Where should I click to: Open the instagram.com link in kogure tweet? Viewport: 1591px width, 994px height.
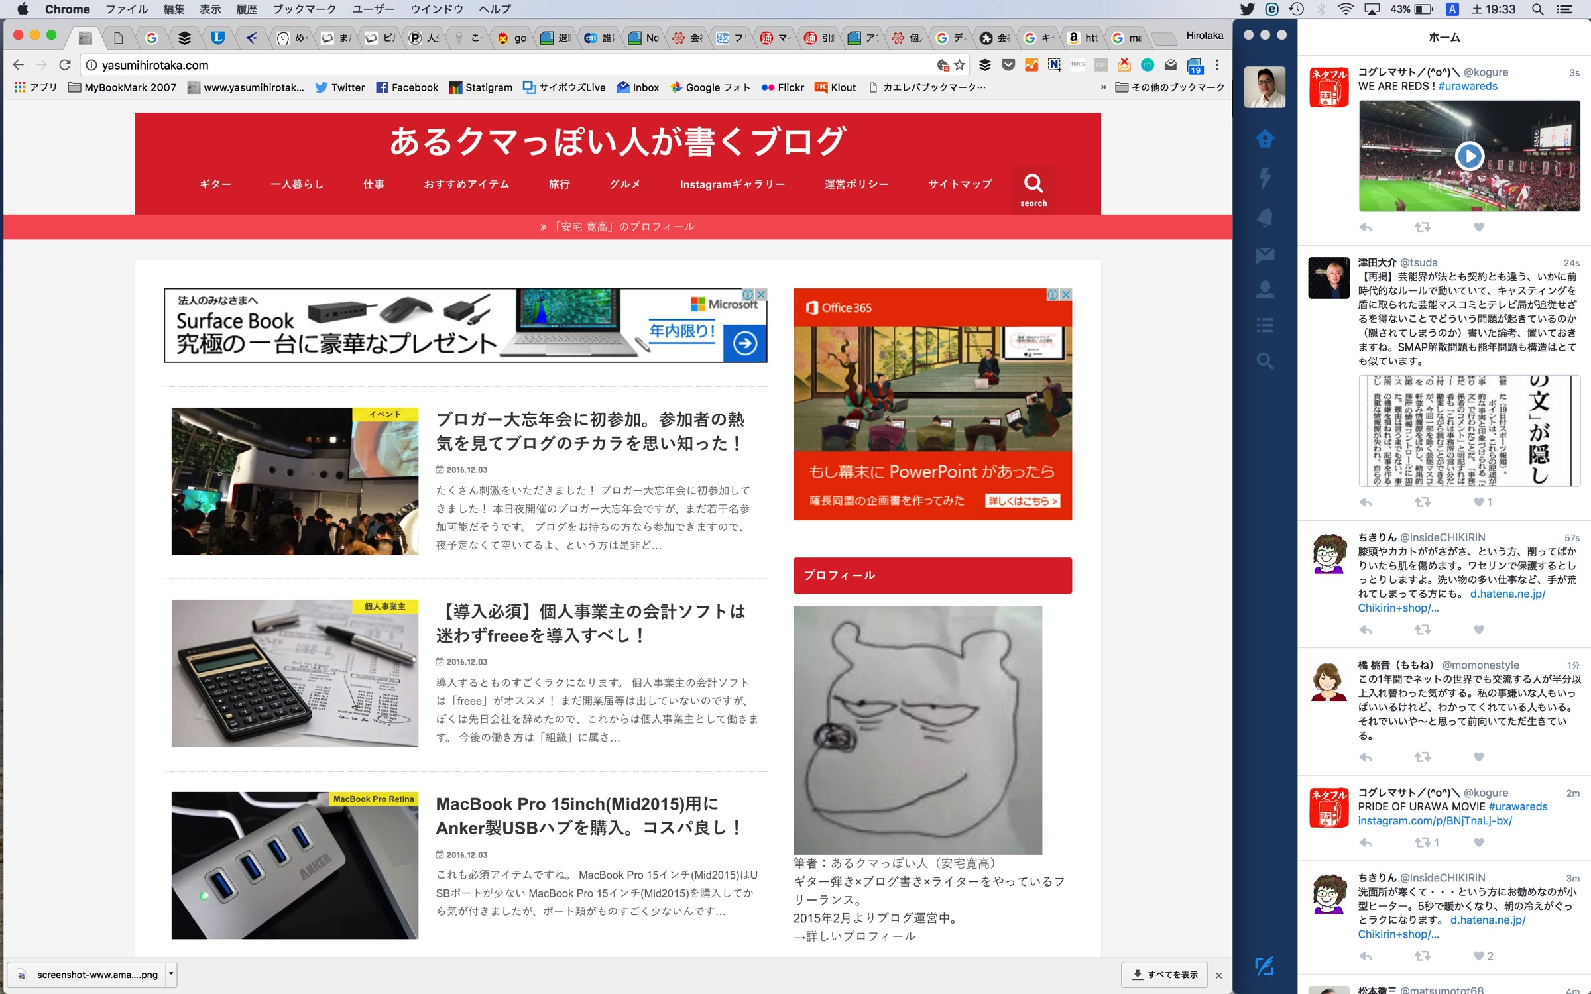pyautogui.click(x=1435, y=820)
